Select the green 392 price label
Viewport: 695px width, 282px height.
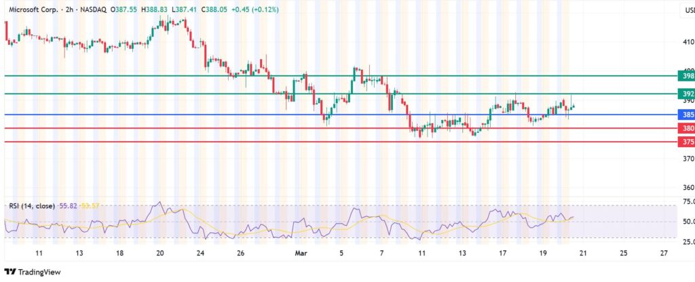[x=685, y=94]
